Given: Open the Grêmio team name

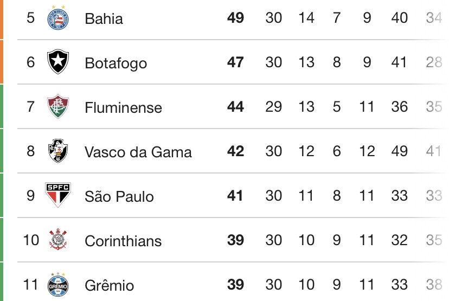Looking at the screenshot, I should [109, 285].
